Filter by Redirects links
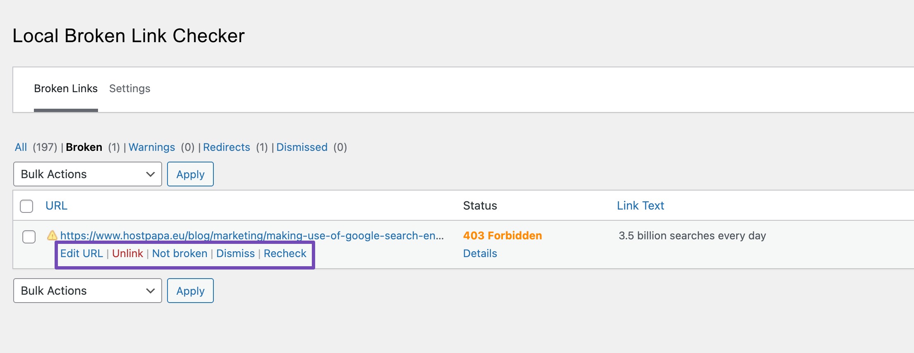914x353 pixels. coord(227,147)
